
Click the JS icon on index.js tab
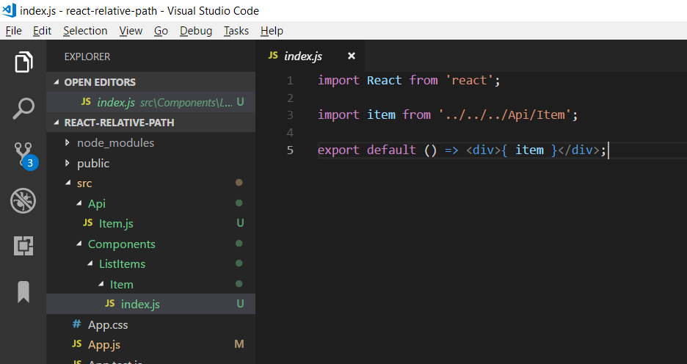click(273, 56)
